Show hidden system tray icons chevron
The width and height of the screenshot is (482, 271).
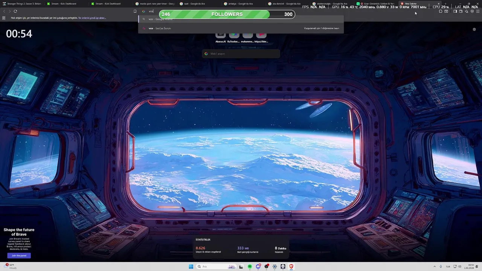[435, 266]
